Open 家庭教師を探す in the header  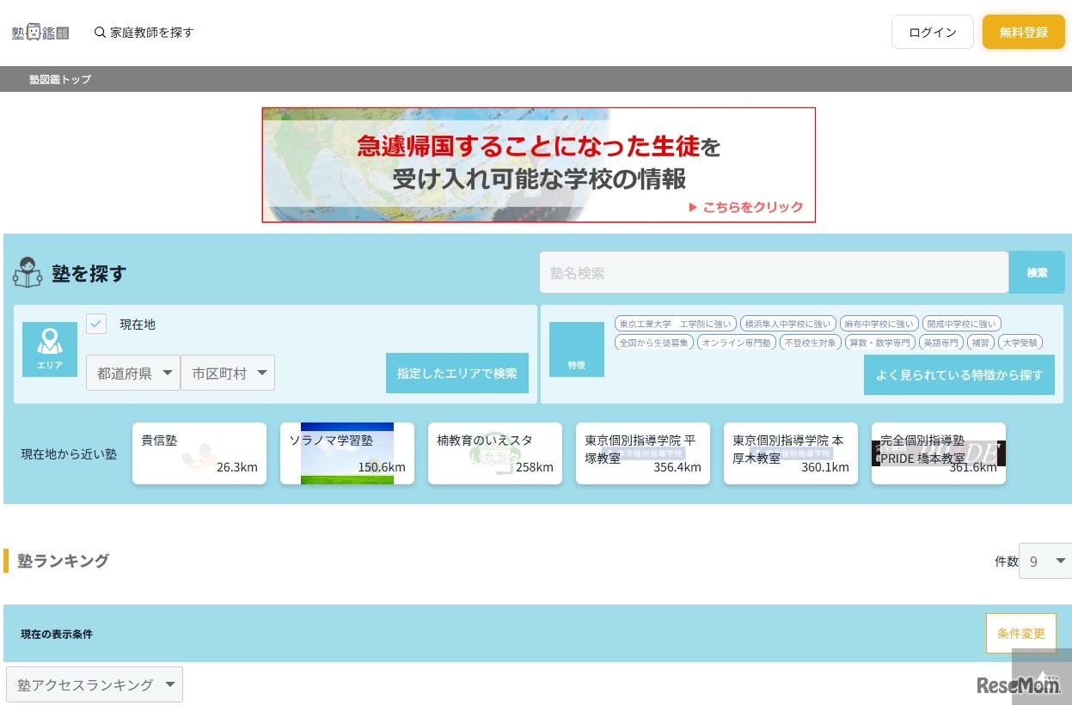(152, 33)
